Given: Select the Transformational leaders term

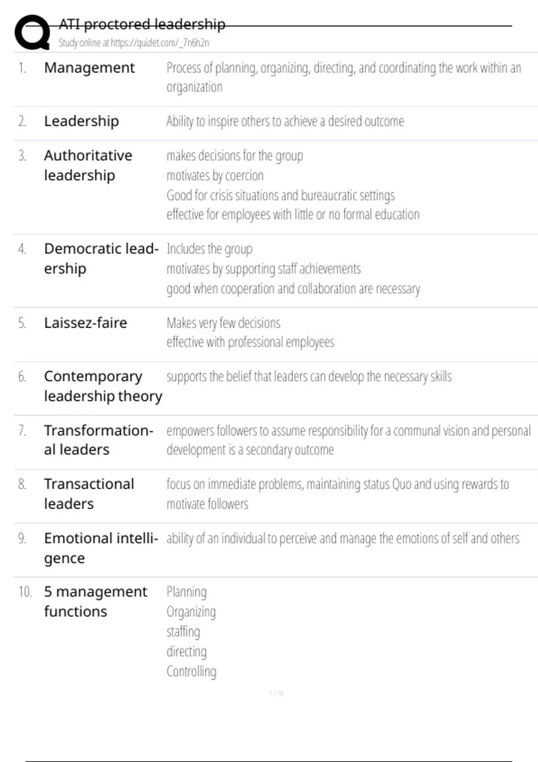Looking at the screenshot, I should (x=99, y=440).
